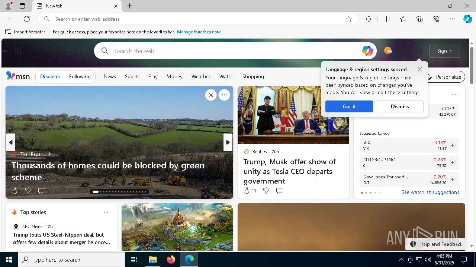The image size is (476, 267).
Task: Enable split screen view
Action: [x=386, y=19]
